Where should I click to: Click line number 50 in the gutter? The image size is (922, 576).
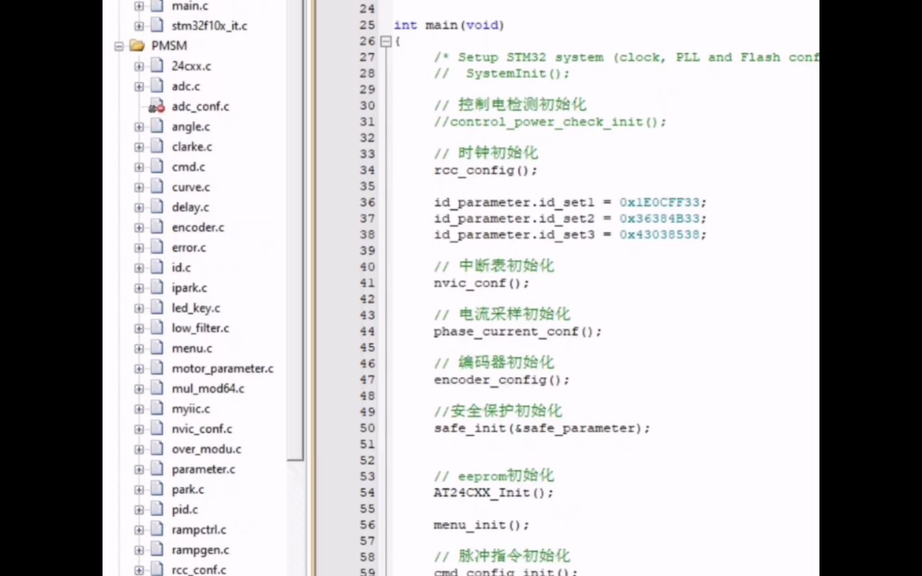point(367,428)
